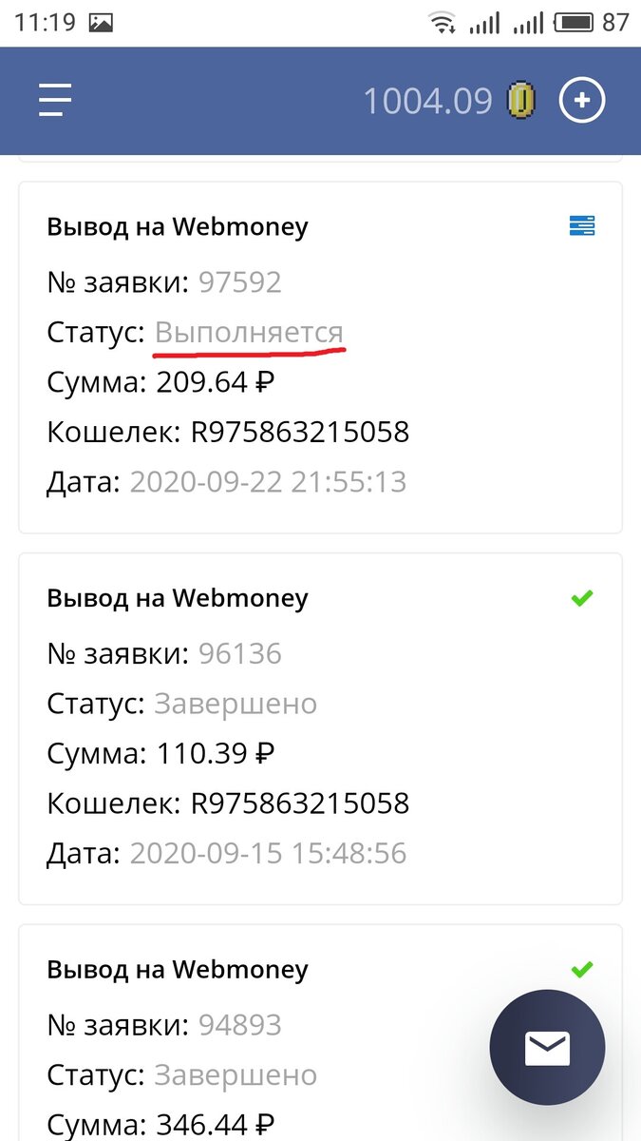Tap wallet number in request 97592
Viewport: 641px width, 1141px height.
pyautogui.click(x=300, y=433)
